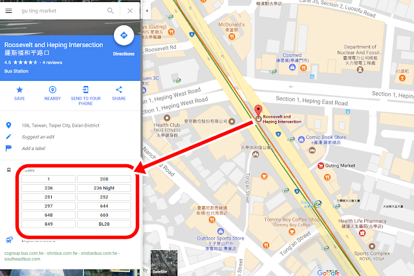Select bus route 208
This screenshot has height=276, width=414.
pos(104,179)
